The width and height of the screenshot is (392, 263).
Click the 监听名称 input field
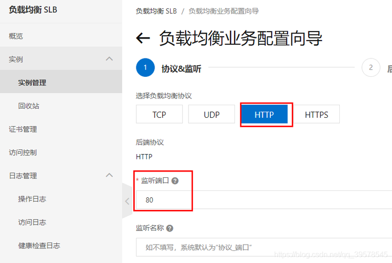pyautogui.click(x=264, y=247)
